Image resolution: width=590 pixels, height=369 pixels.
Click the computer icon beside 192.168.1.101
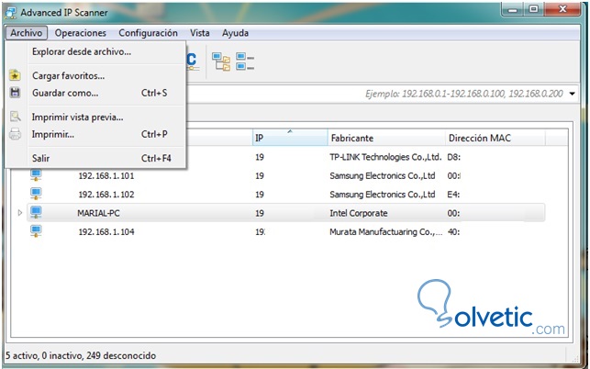pyautogui.click(x=36, y=175)
